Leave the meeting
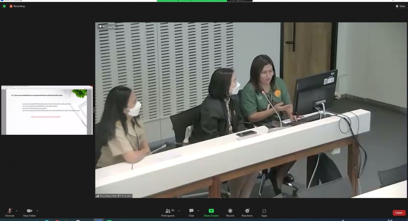 pyautogui.click(x=399, y=213)
